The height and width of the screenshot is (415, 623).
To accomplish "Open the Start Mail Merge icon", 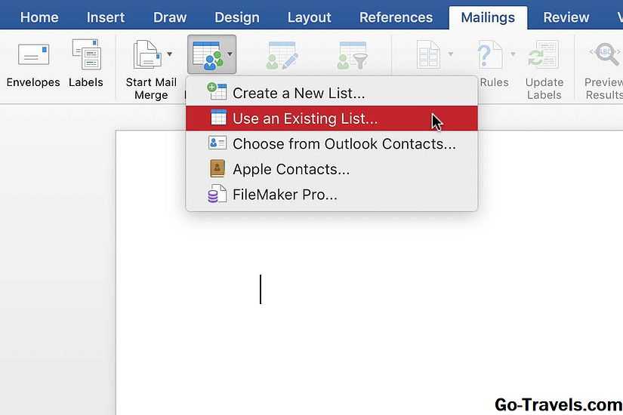I will pos(146,56).
